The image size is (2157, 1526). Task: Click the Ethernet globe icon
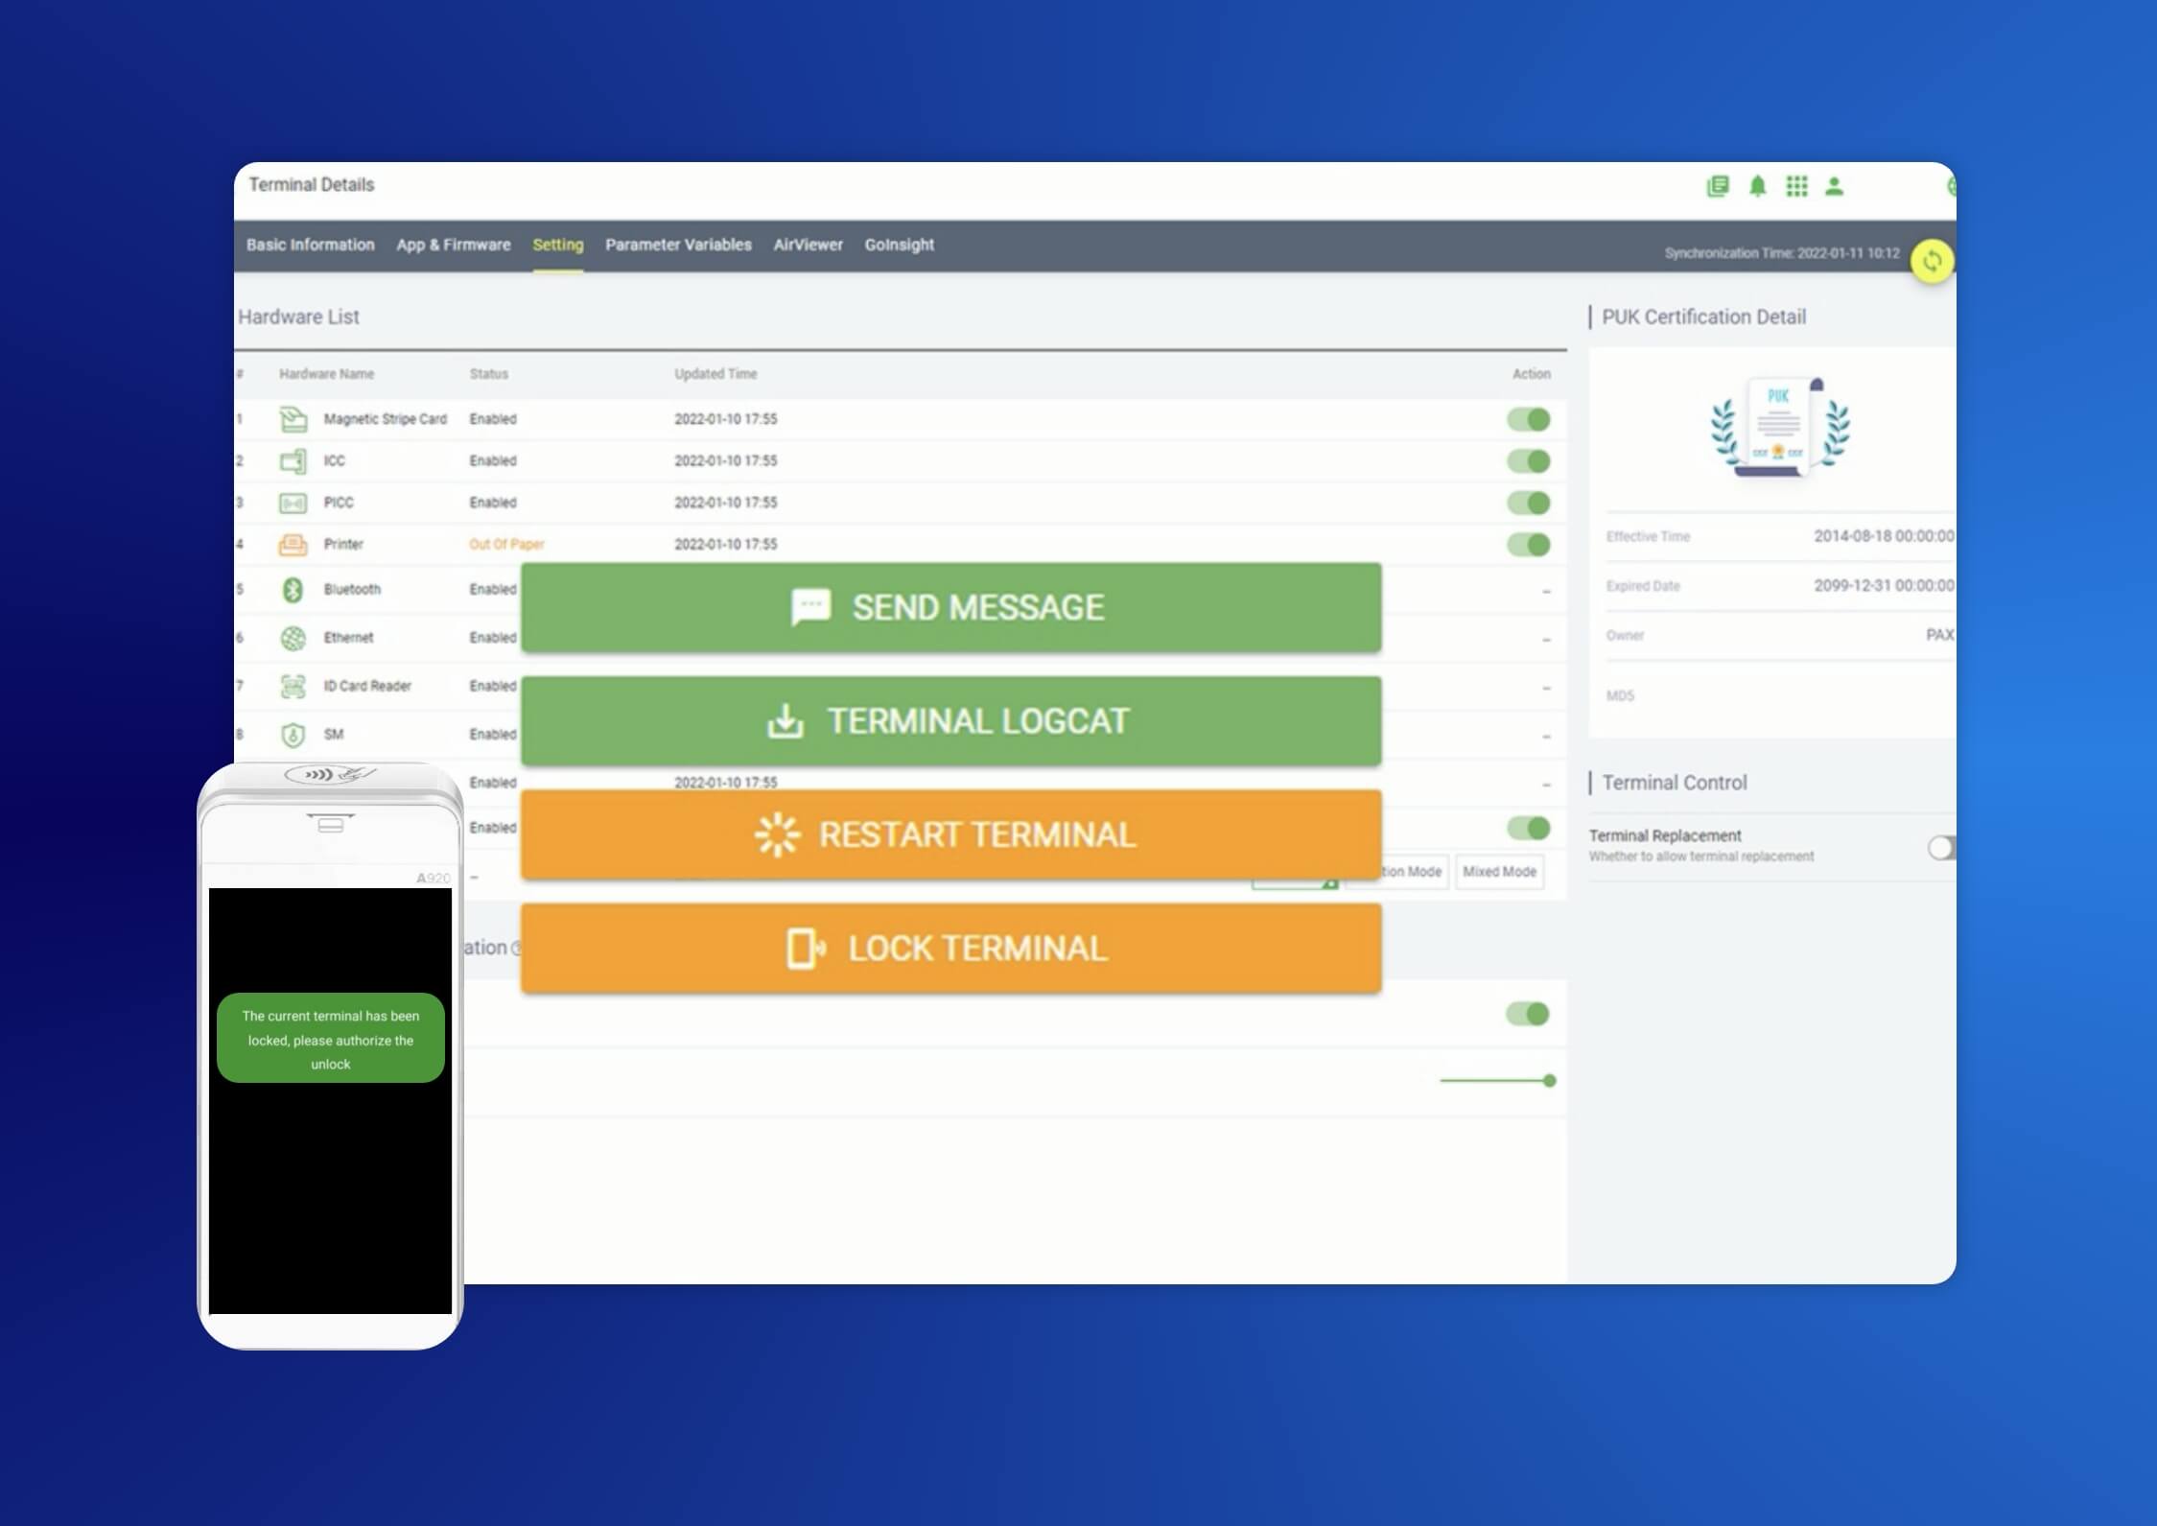[293, 638]
